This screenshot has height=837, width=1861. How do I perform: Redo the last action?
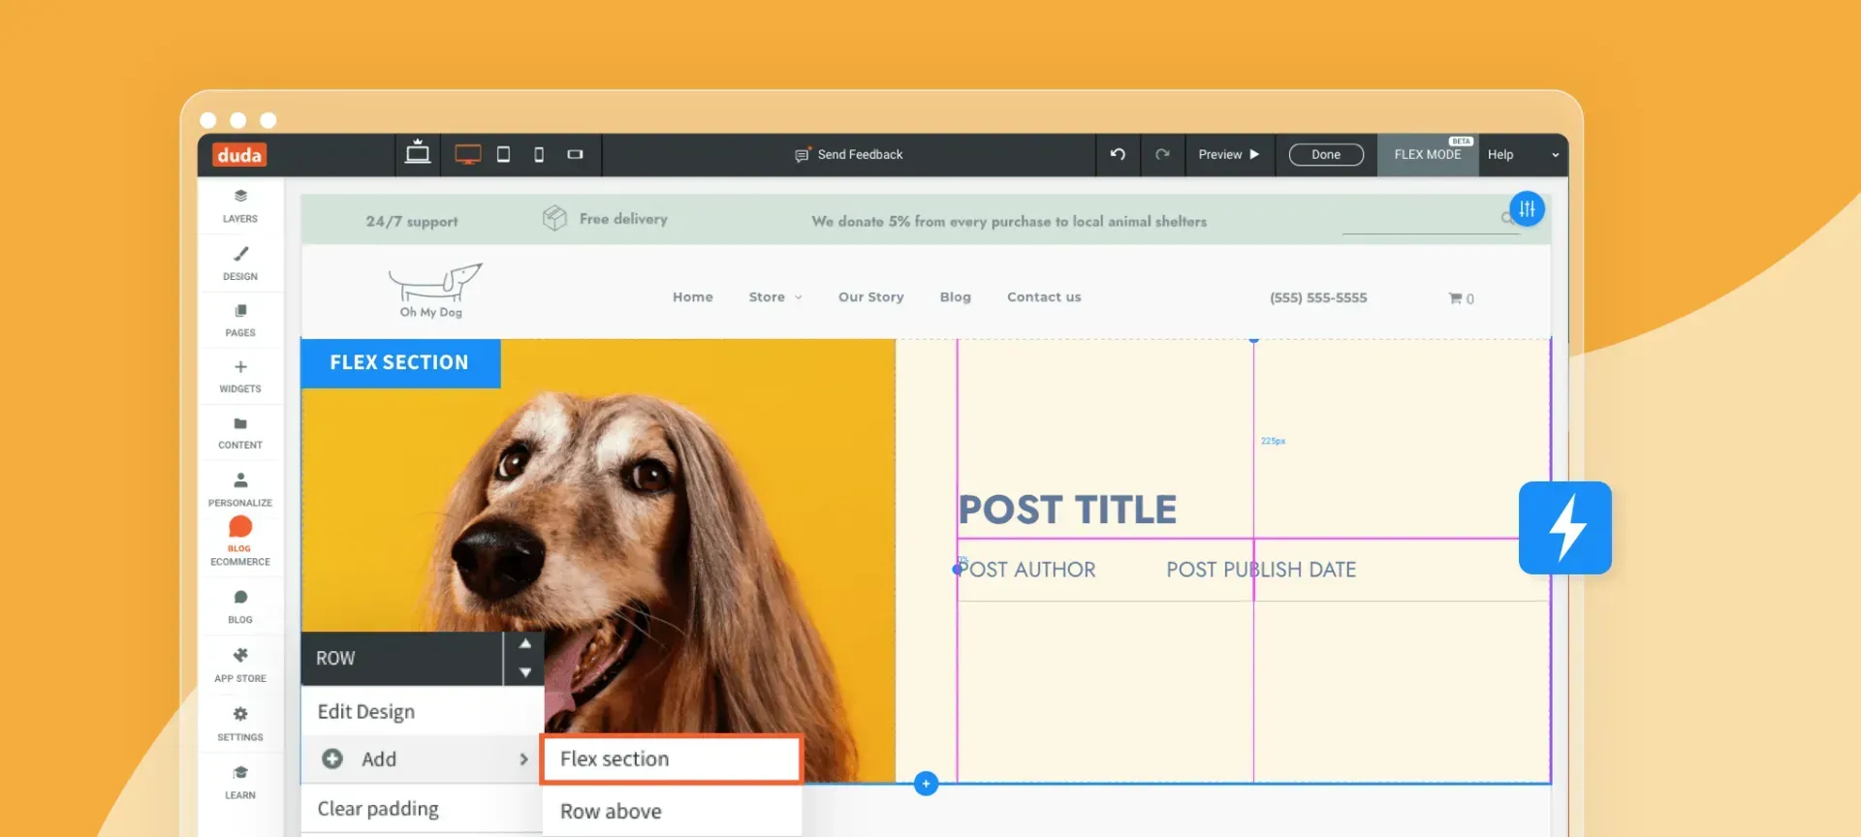tap(1162, 154)
